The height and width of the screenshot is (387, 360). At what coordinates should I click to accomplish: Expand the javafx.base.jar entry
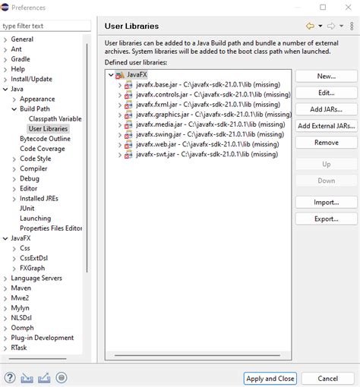pos(120,85)
